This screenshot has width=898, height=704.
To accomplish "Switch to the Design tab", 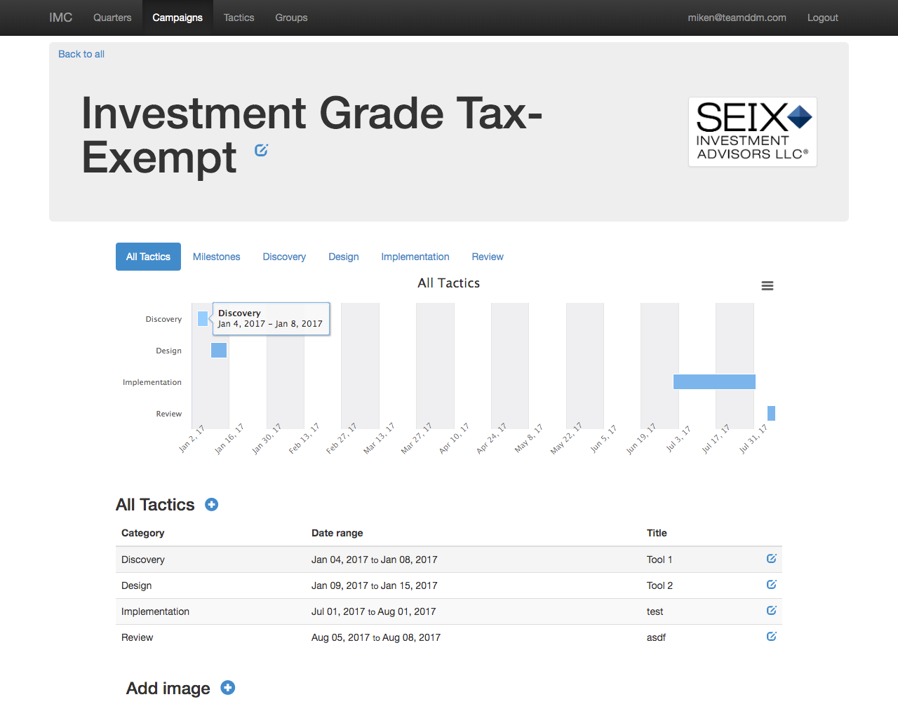I will click(x=344, y=257).
